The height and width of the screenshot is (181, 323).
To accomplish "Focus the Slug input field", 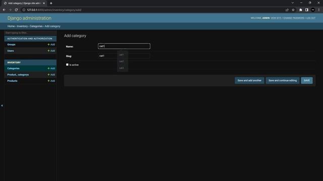I will click(124, 56).
